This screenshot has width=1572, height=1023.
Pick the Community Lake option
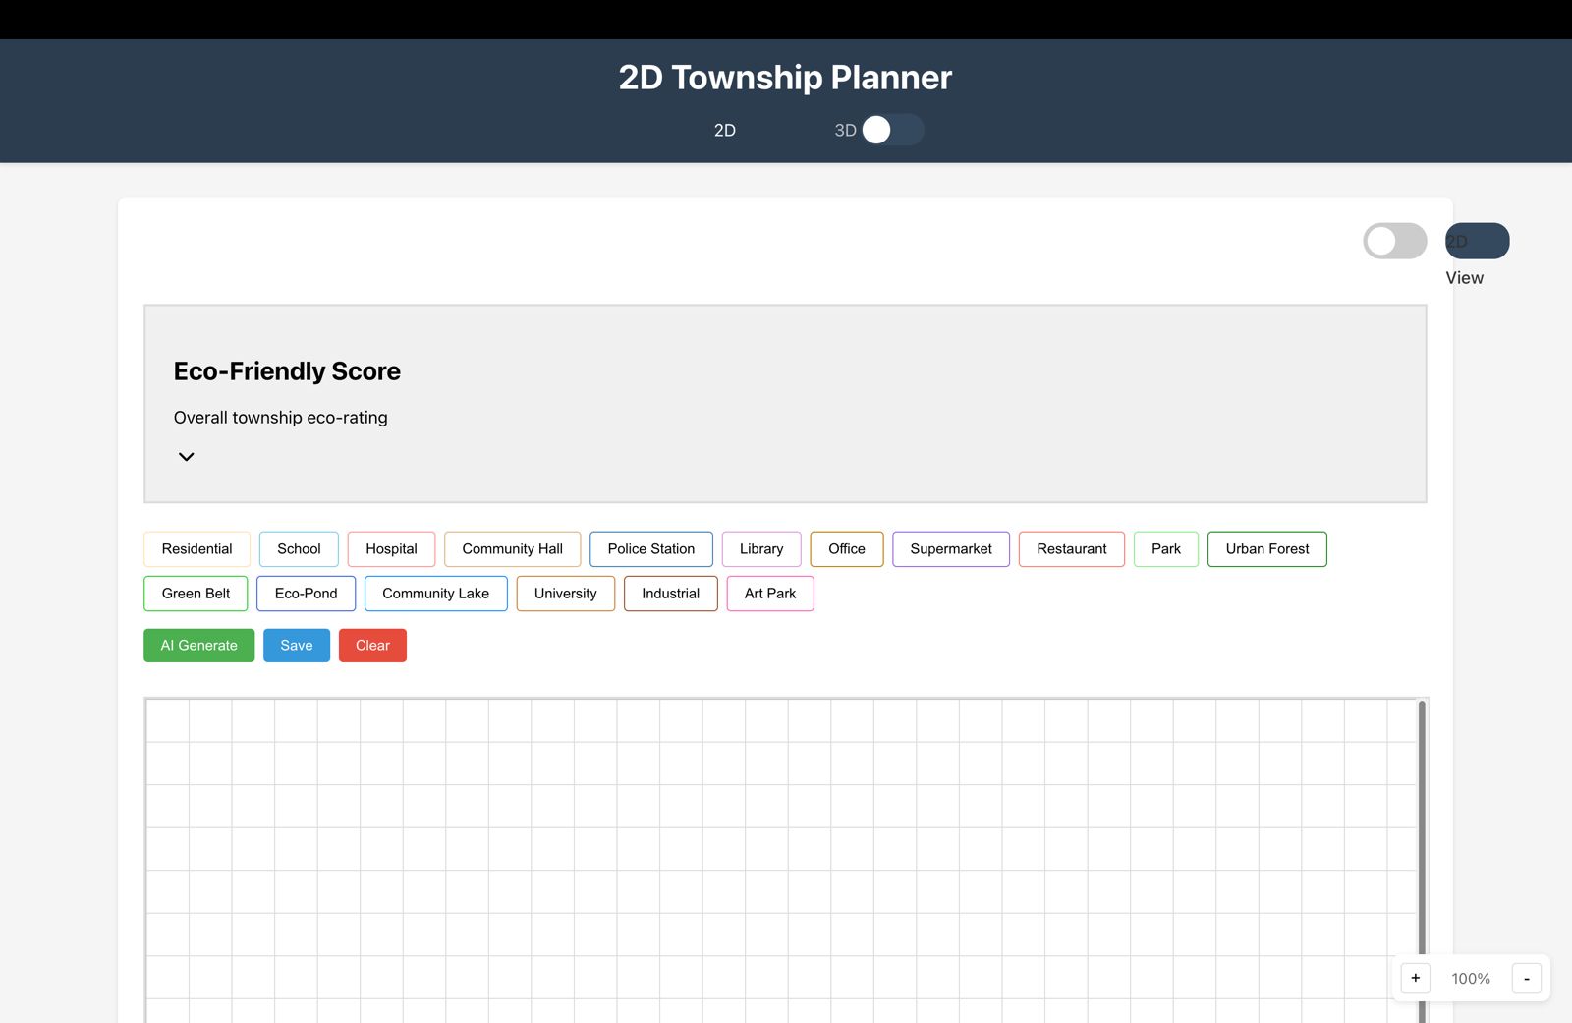(435, 594)
